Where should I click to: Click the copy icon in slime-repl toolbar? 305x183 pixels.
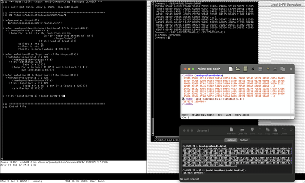coord(283,69)
